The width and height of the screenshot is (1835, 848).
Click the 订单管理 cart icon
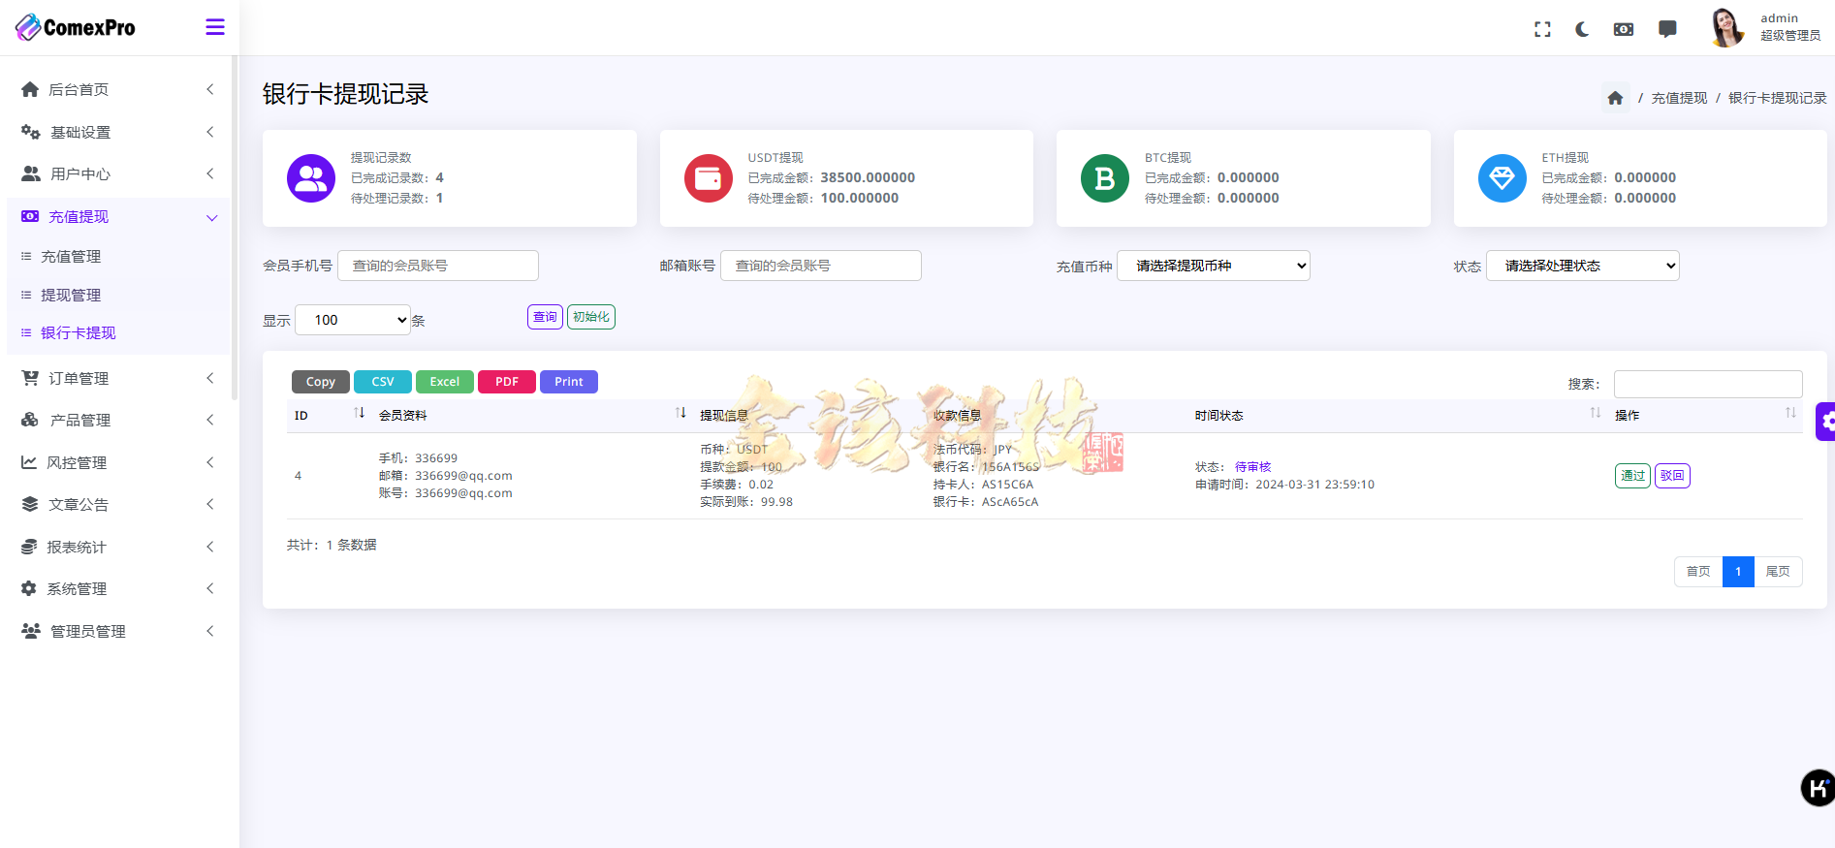30,378
